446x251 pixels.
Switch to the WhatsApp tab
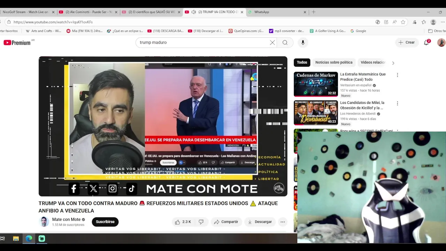click(x=277, y=12)
